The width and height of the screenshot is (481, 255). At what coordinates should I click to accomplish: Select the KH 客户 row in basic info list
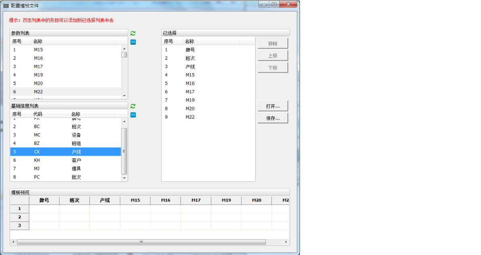click(x=65, y=160)
